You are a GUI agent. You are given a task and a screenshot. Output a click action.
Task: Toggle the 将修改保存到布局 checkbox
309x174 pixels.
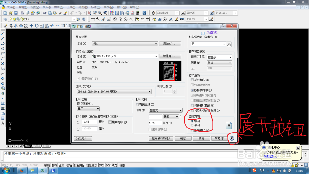pyautogui.click(x=192, y=111)
